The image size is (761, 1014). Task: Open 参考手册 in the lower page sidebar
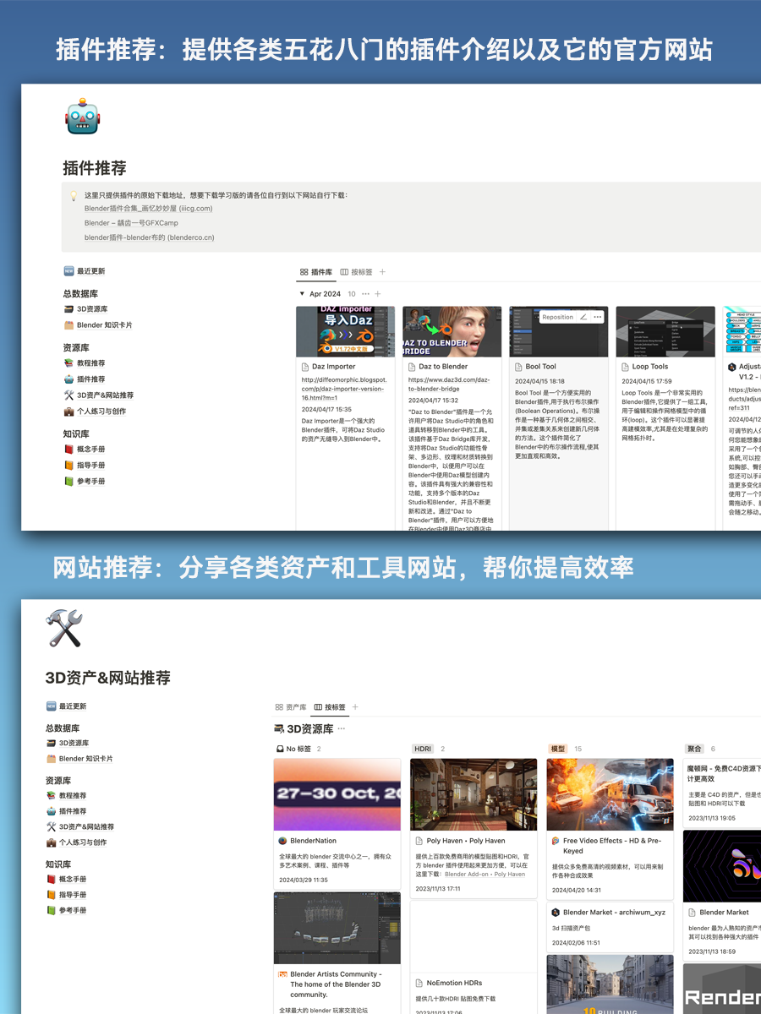66,911
